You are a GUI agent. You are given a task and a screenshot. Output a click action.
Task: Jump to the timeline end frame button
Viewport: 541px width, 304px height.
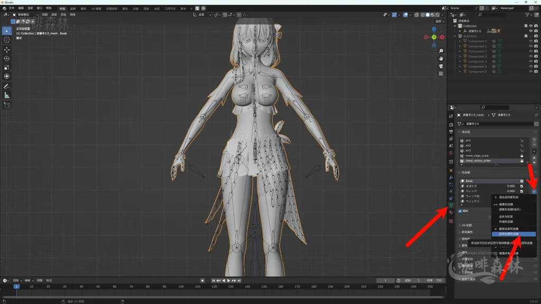(239, 281)
